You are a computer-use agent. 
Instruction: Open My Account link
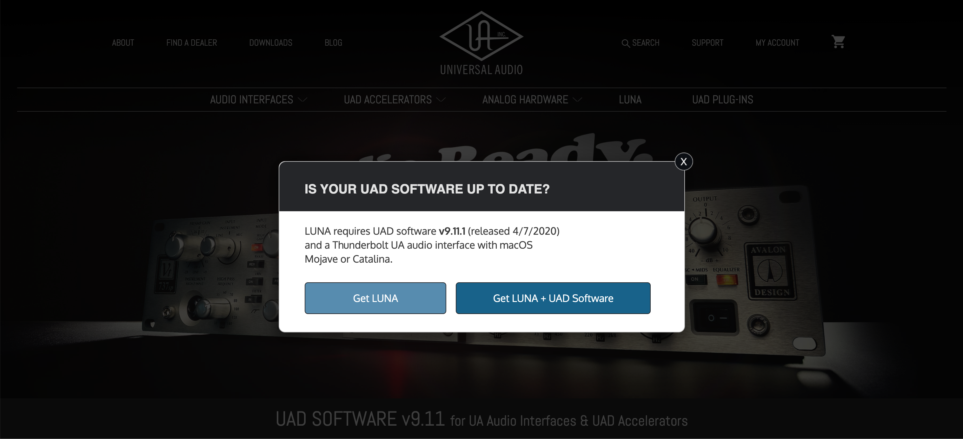tap(777, 43)
